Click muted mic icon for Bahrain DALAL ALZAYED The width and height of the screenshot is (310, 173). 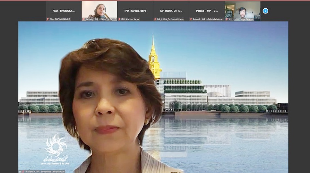[x=84, y=19]
